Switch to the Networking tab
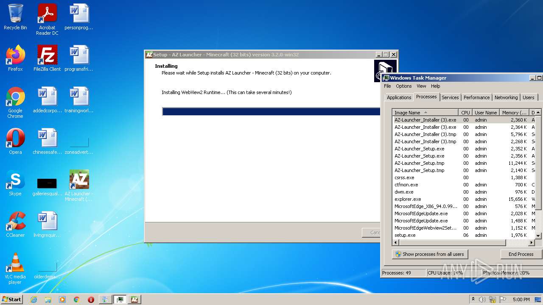This screenshot has width=543, height=305. pos(506,97)
